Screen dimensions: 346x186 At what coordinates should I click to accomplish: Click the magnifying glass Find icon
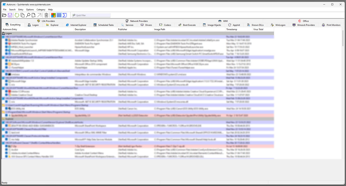click(x=28, y=15)
